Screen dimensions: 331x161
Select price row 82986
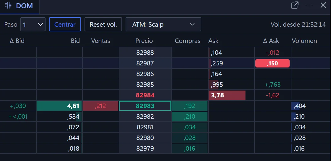click(x=145, y=74)
